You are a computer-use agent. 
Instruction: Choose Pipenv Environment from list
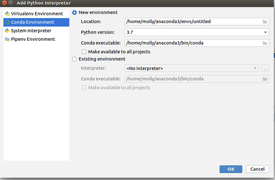tap(36, 39)
